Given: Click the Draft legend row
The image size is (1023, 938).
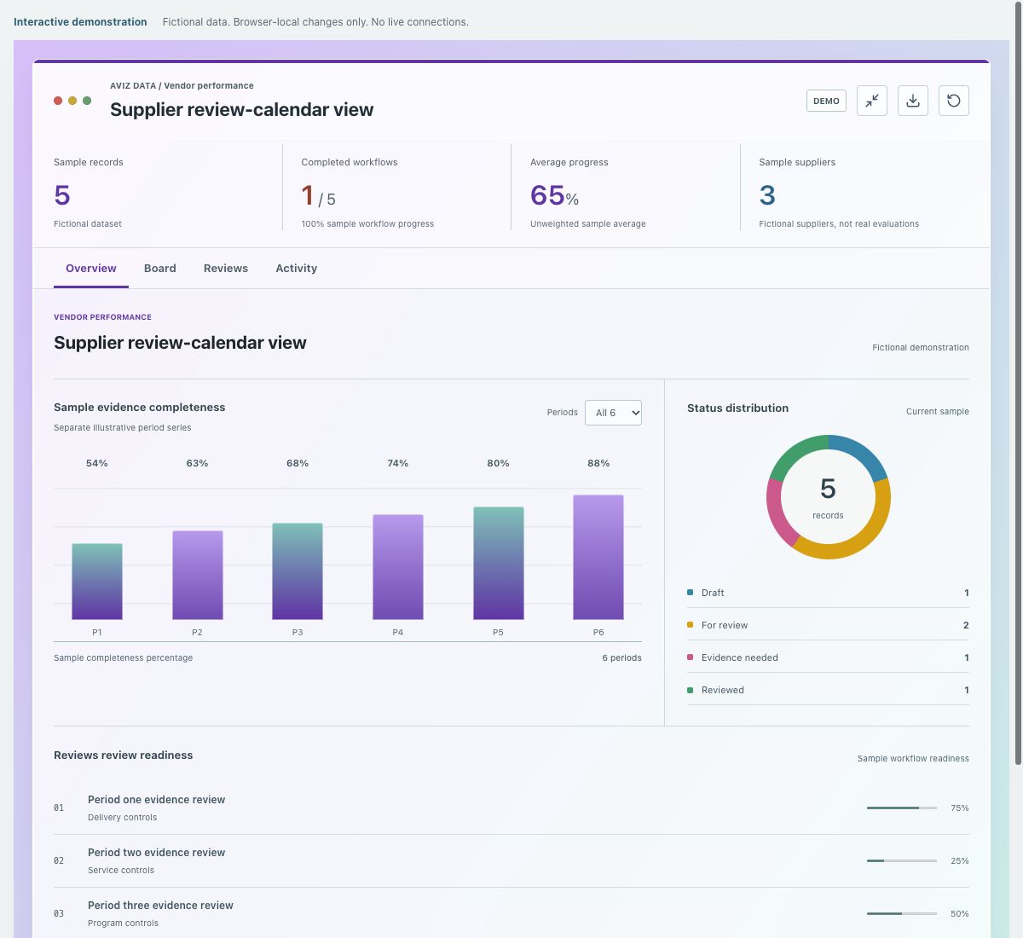Looking at the screenshot, I should (828, 593).
